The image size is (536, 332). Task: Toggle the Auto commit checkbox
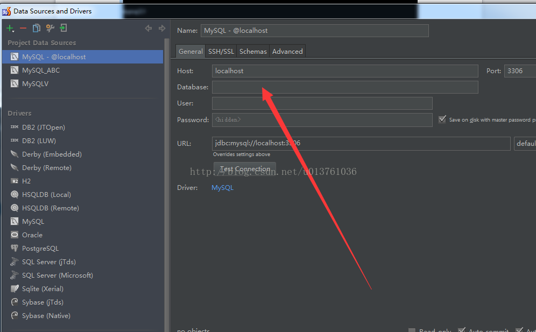(x=462, y=330)
